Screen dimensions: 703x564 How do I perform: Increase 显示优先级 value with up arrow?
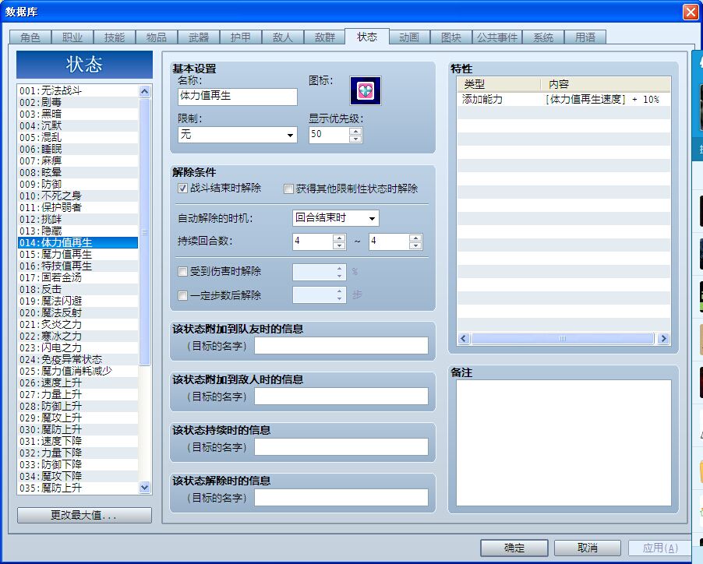(355, 131)
